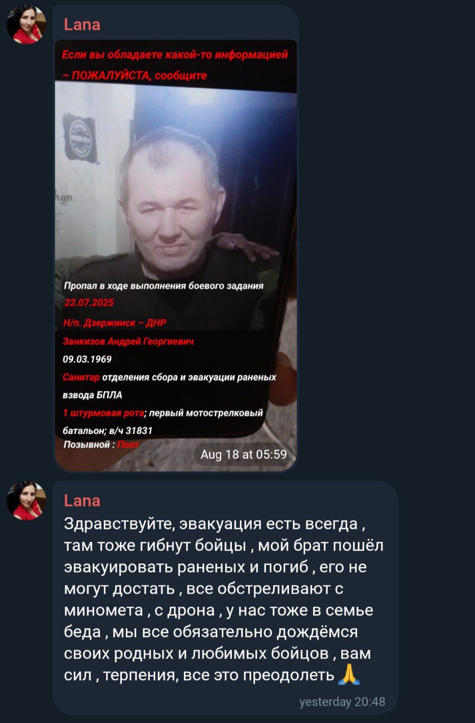Click the "Позывной" line at the image bottom
The image size is (475, 723).
pos(101,445)
